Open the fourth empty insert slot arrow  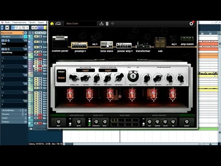(x=2, y=70)
